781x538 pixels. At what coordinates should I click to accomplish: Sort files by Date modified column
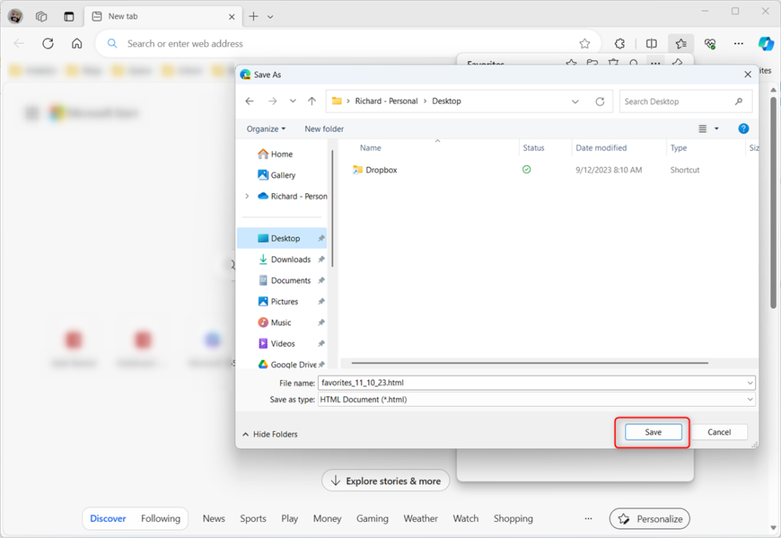[601, 148]
